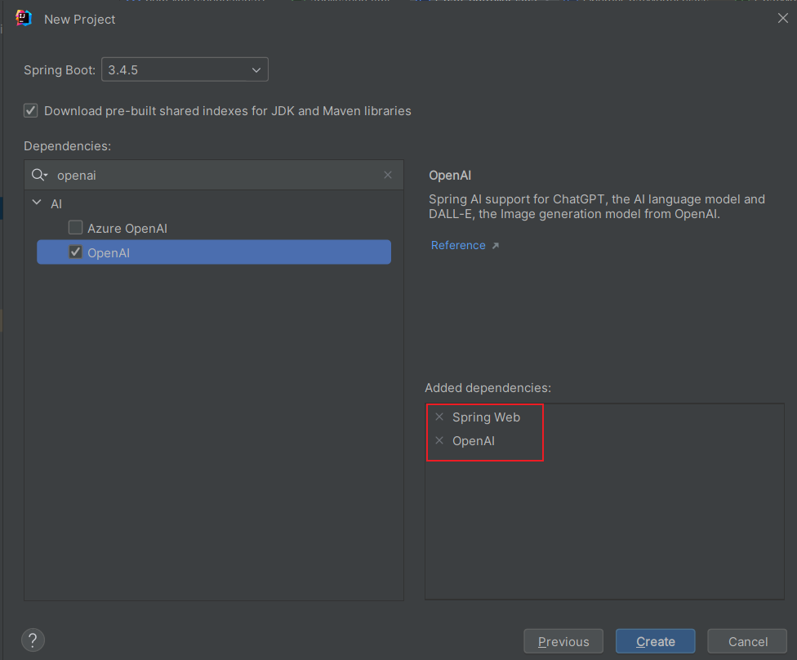Enable the Azure OpenAI dependency checkbox
The height and width of the screenshot is (660, 797).
[76, 227]
